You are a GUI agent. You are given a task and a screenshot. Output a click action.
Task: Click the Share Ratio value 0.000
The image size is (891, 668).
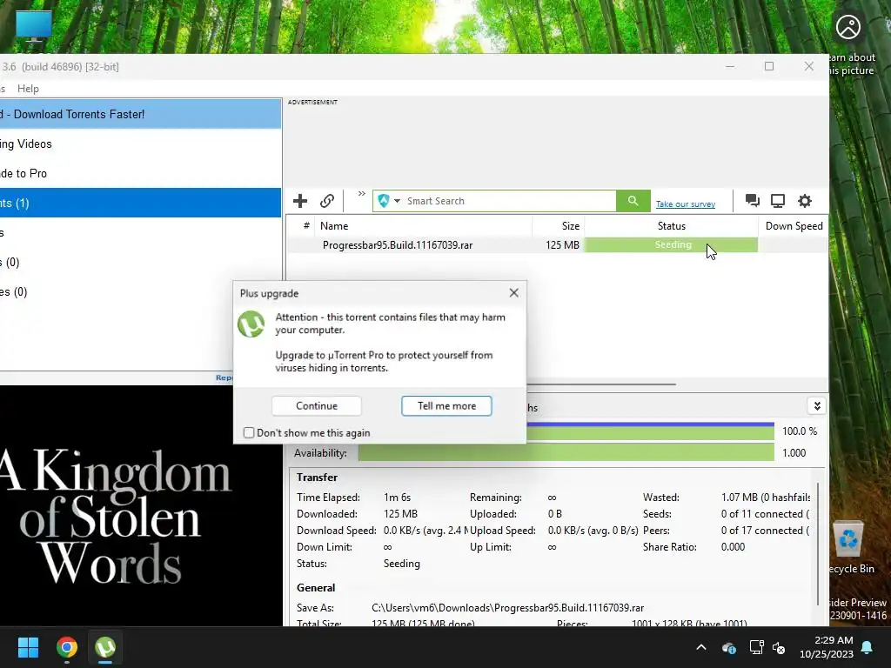coord(733,547)
